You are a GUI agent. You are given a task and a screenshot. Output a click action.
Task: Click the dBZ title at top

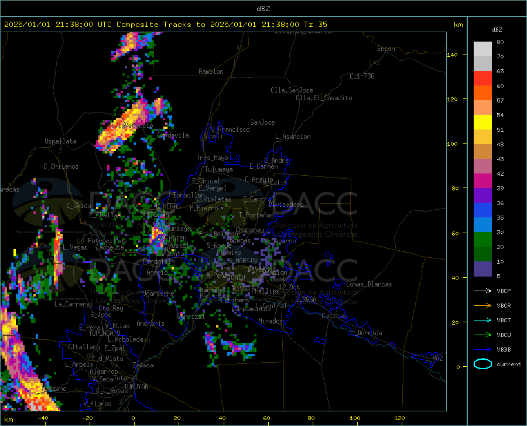pos(263,9)
